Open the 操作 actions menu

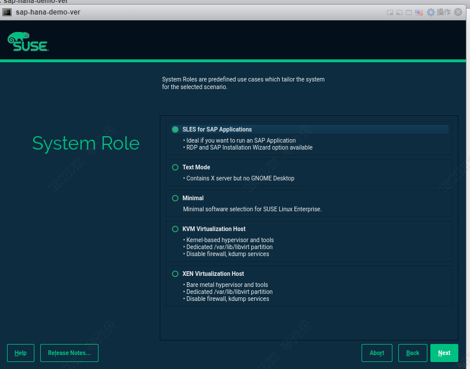[x=444, y=12]
